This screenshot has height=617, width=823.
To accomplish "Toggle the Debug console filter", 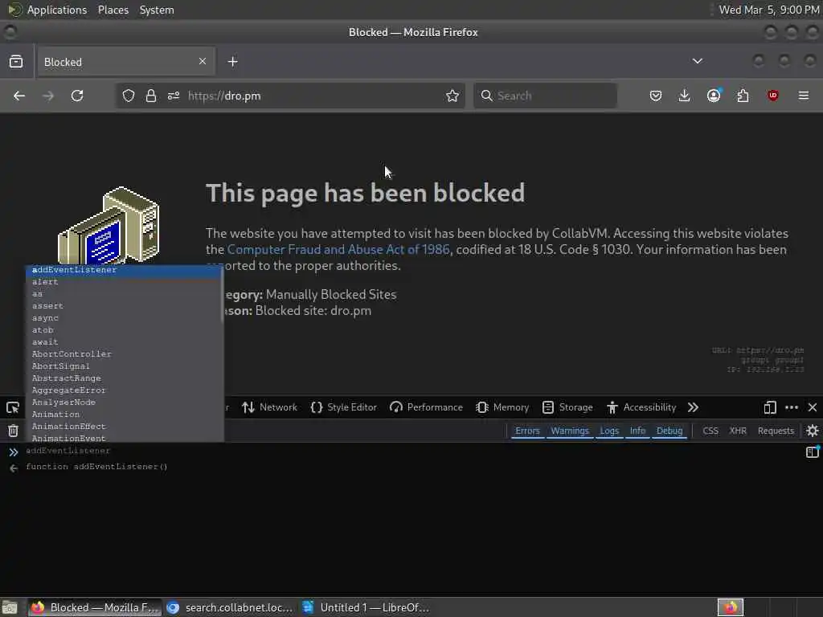I will (x=669, y=431).
